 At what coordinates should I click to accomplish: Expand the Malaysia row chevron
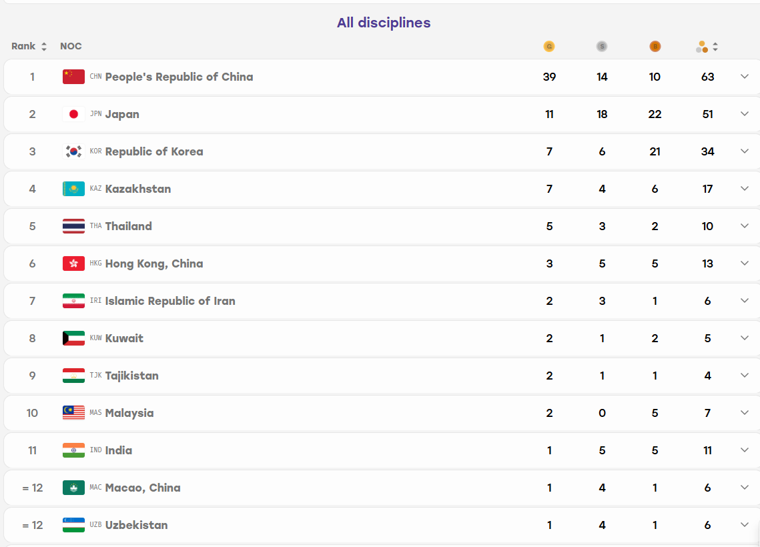(745, 412)
